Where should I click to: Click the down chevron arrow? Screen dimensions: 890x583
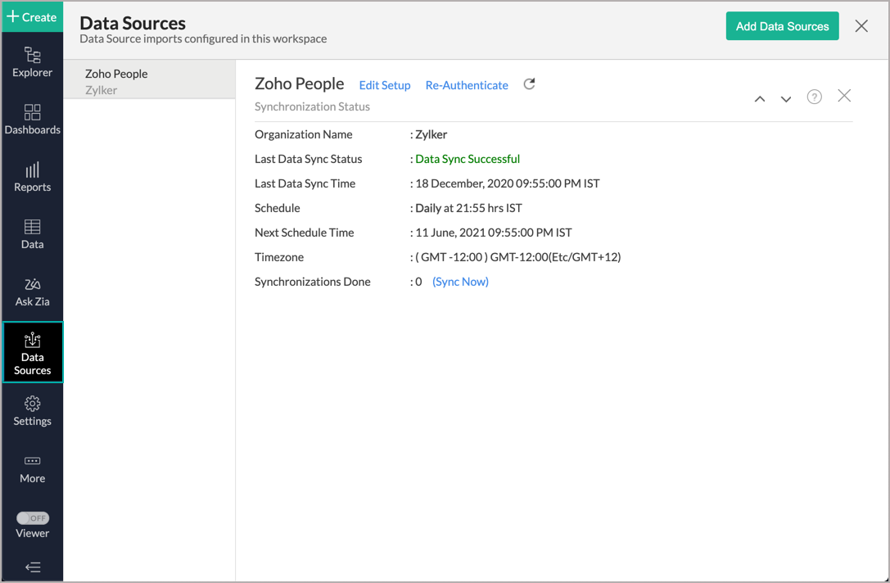(786, 99)
